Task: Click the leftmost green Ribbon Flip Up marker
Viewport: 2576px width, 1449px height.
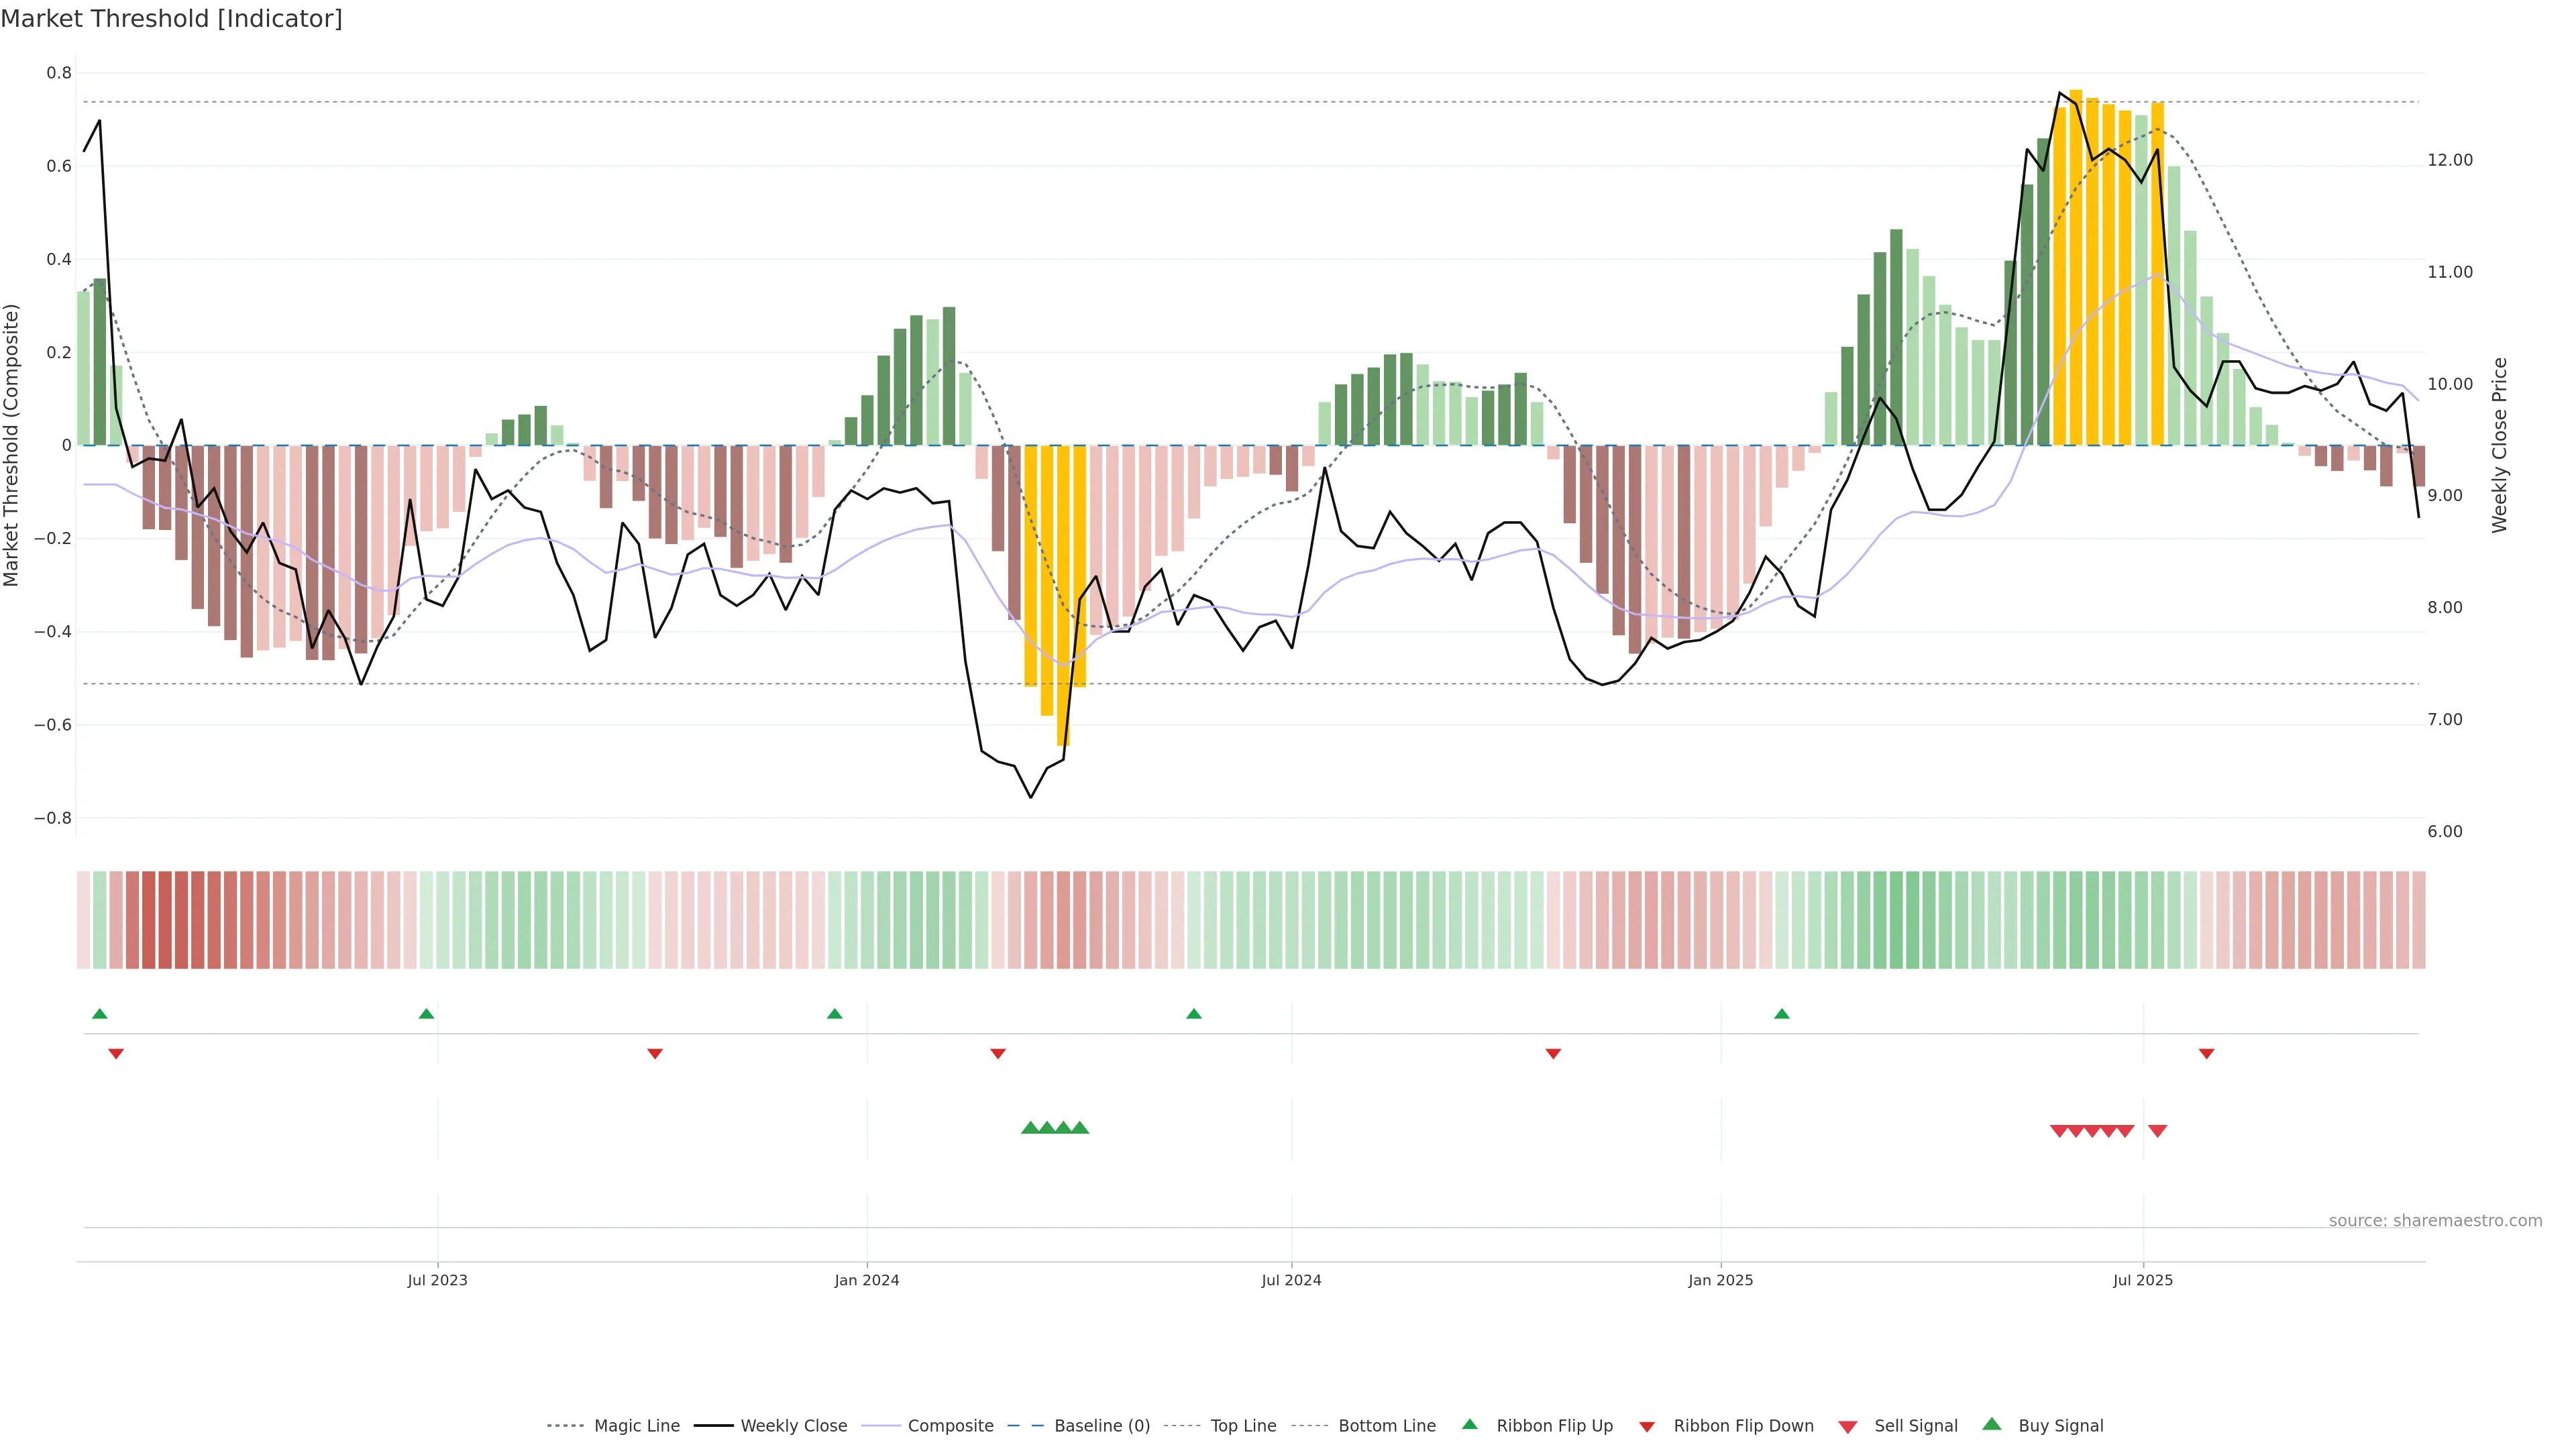Action: (99, 1014)
